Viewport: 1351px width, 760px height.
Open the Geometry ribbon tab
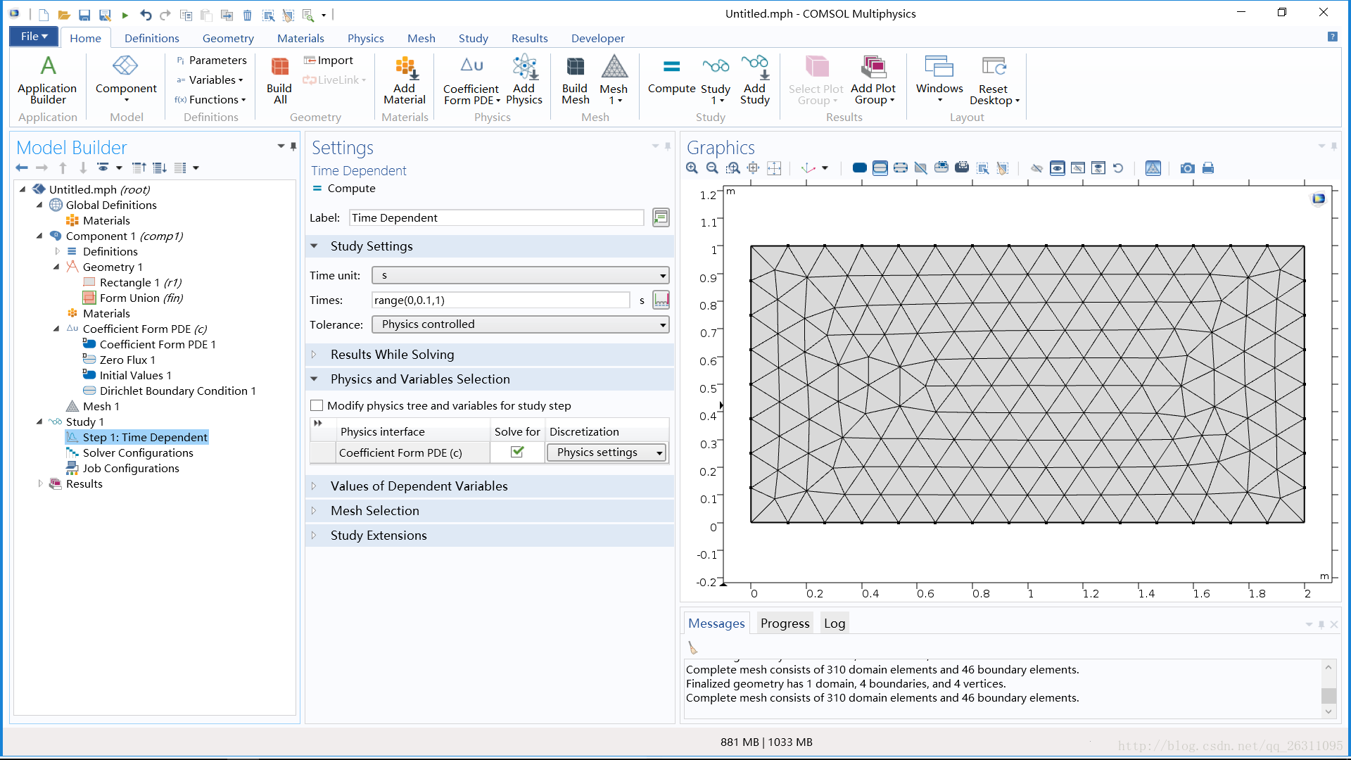tap(227, 38)
